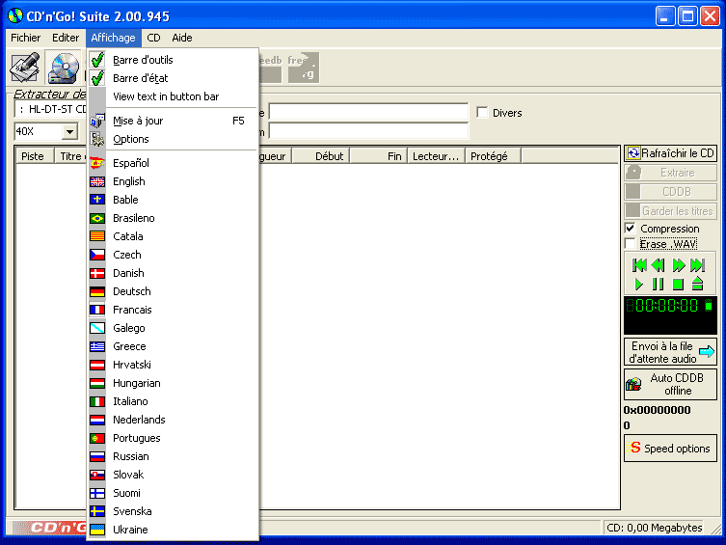Sort by the Début column header
Image resolution: width=726 pixels, height=545 pixels.
tap(321, 156)
